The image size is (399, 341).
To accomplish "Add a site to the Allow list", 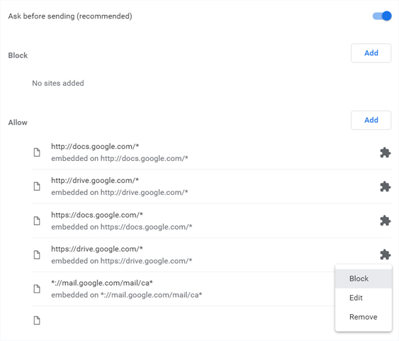I will coord(371,120).
